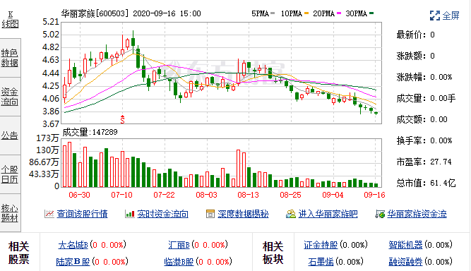This screenshot has width=471, height=271.
Task: Click the 30PMA green legend swatch
Action: pyautogui.click(x=371, y=13)
